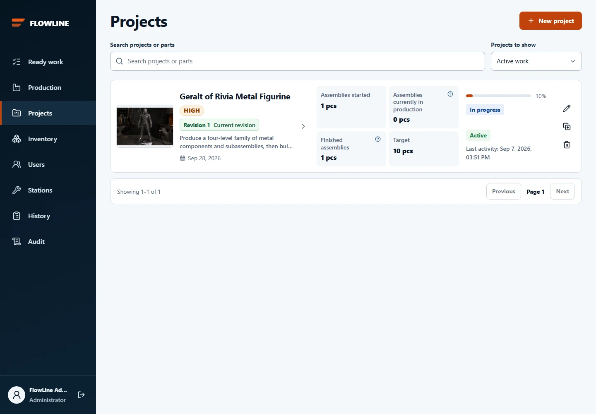Open the Projects to show dropdown
Viewport: 596px width, 414px height.
pos(536,61)
